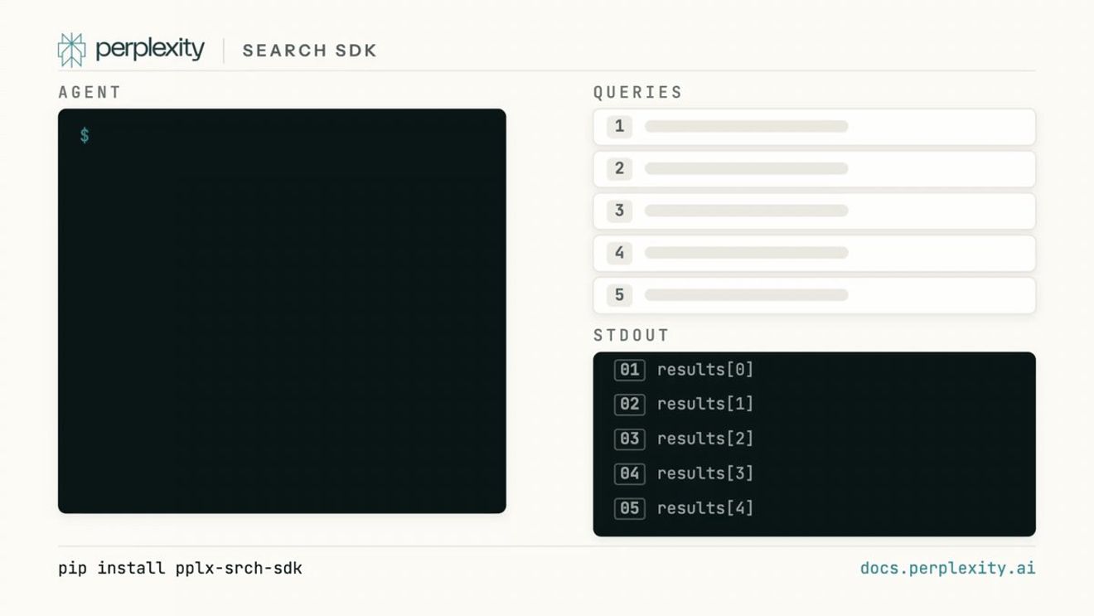Click the results[4] output line
Viewport: 1094px width, 616px height.
pyautogui.click(x=705, y=508)
